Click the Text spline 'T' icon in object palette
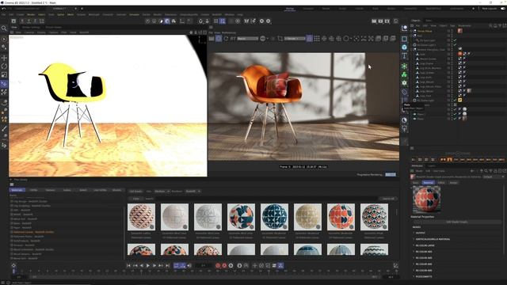Viewport: 507px width, 285px height. click(x=404, y=56)
